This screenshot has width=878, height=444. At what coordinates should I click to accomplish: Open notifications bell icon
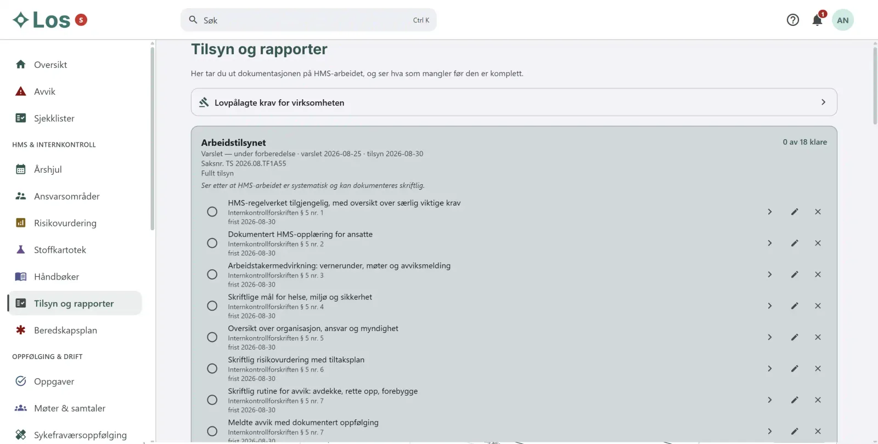coord(818,20)
